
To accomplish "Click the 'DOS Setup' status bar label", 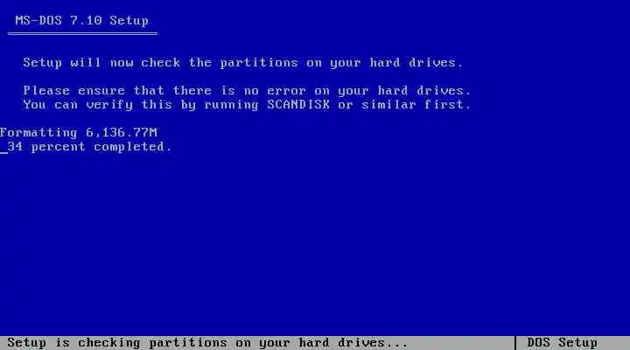I will [562, 343].
